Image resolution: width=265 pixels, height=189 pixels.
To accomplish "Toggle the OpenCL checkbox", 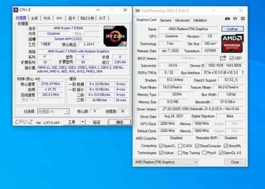I will point(161,146).
